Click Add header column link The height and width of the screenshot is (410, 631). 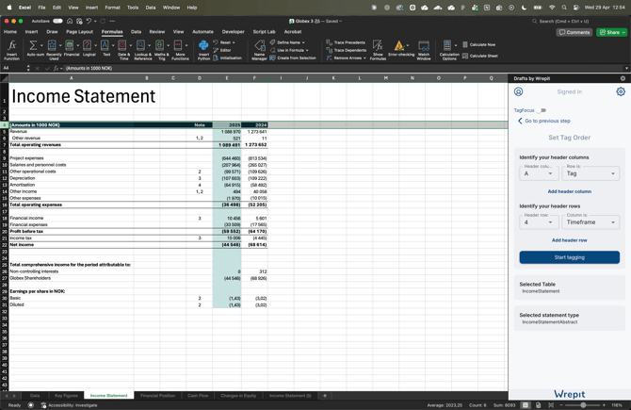click(570, 191)
